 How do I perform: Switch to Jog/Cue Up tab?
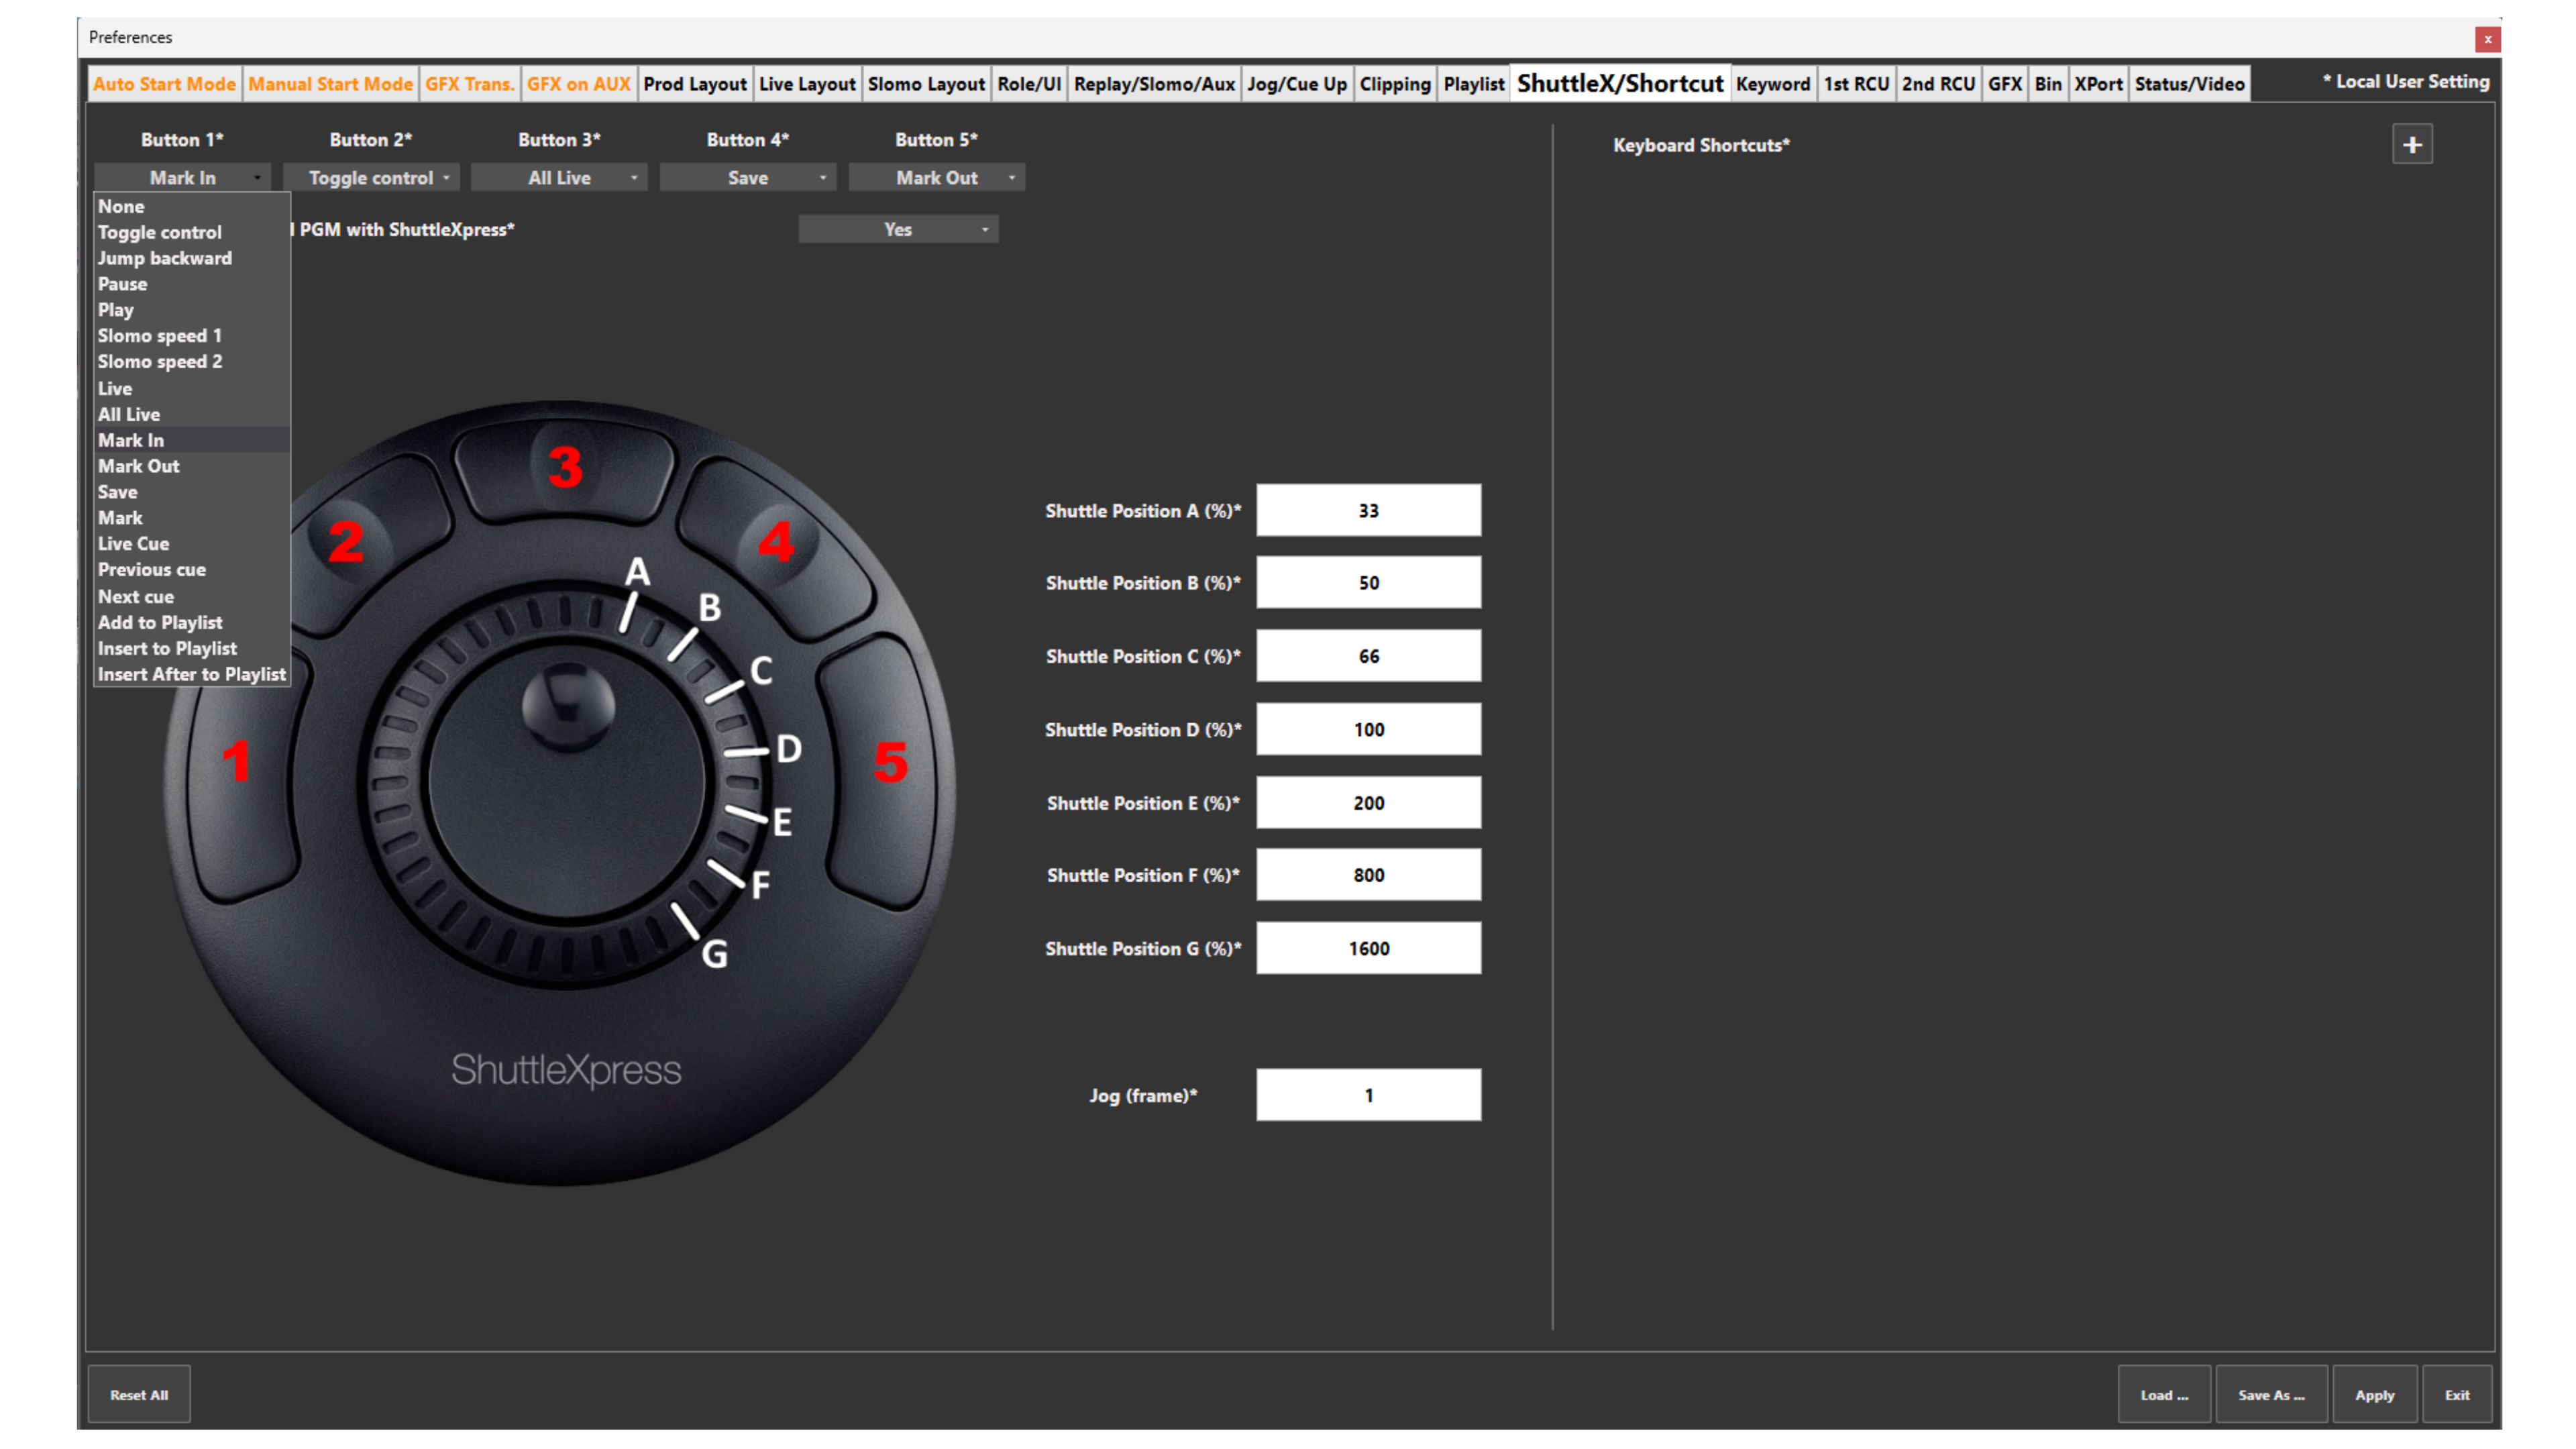click(x=1297, y=84)
